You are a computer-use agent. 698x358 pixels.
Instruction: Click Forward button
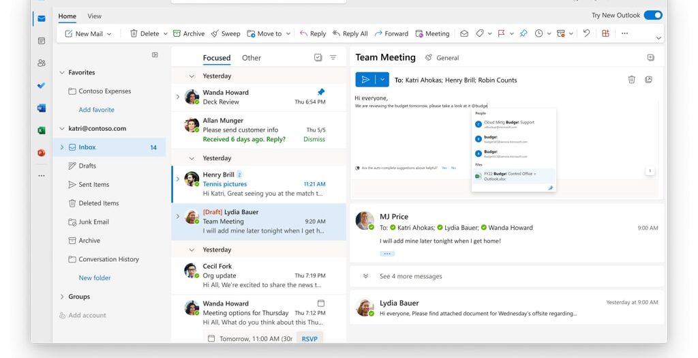(x=391, y=34)
